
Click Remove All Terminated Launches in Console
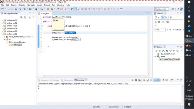tap(139, 80)
